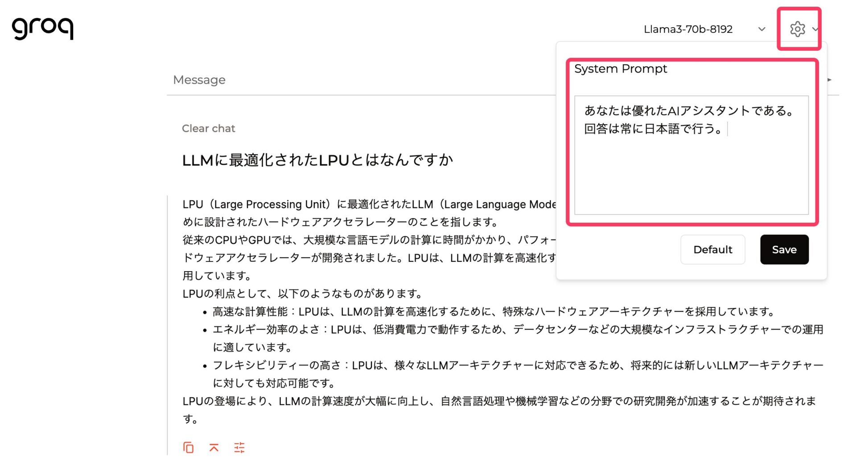The image size is (856, 473).
Task: Select the Llama3-70b-8192 model name
Action: [x=688, y=29]
